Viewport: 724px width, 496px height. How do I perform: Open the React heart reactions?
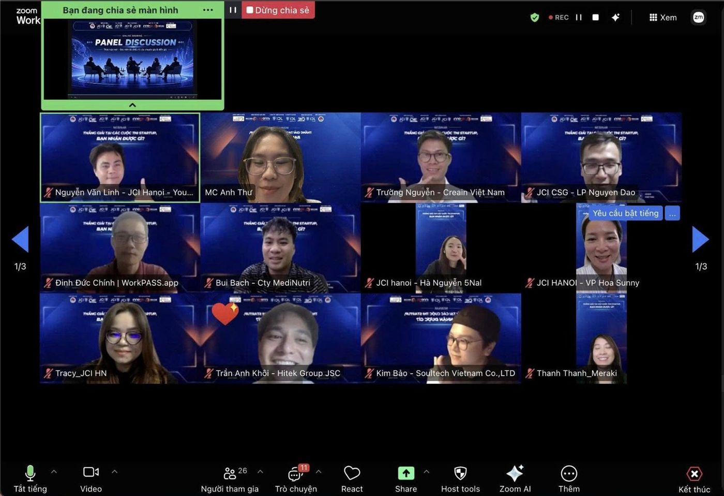(x=352, y=478)
